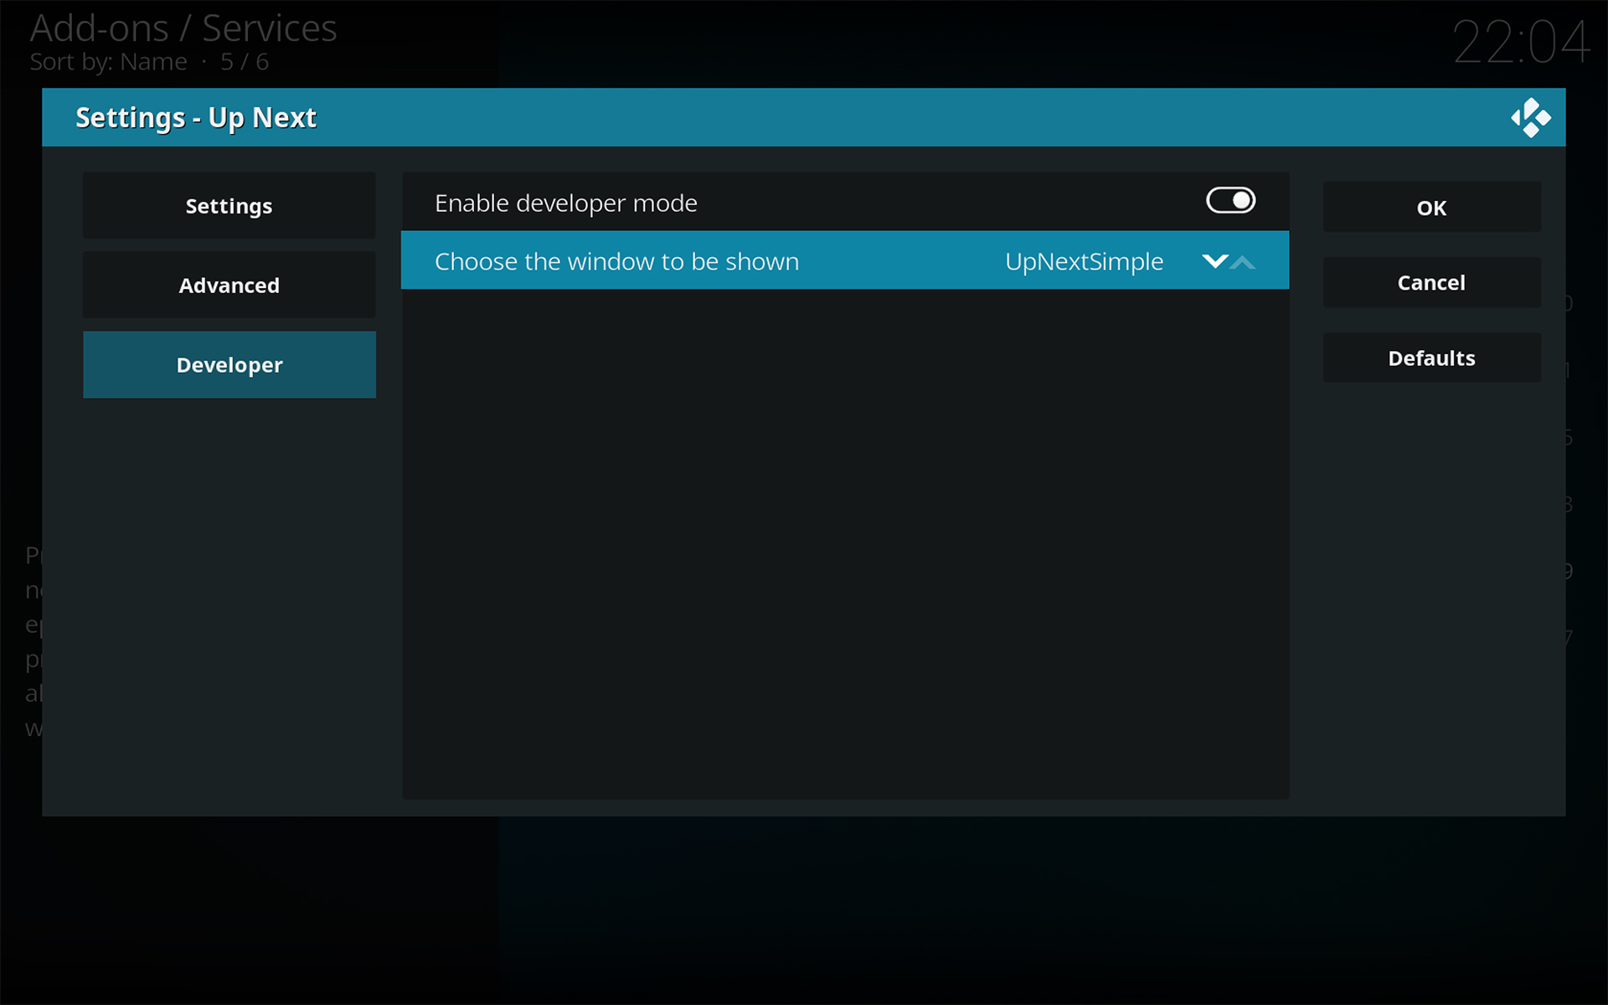Switch to the Advanced category

coord(229,285)
